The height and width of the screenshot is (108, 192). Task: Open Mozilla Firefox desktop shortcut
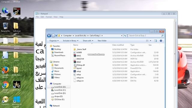tap(5, 72)
